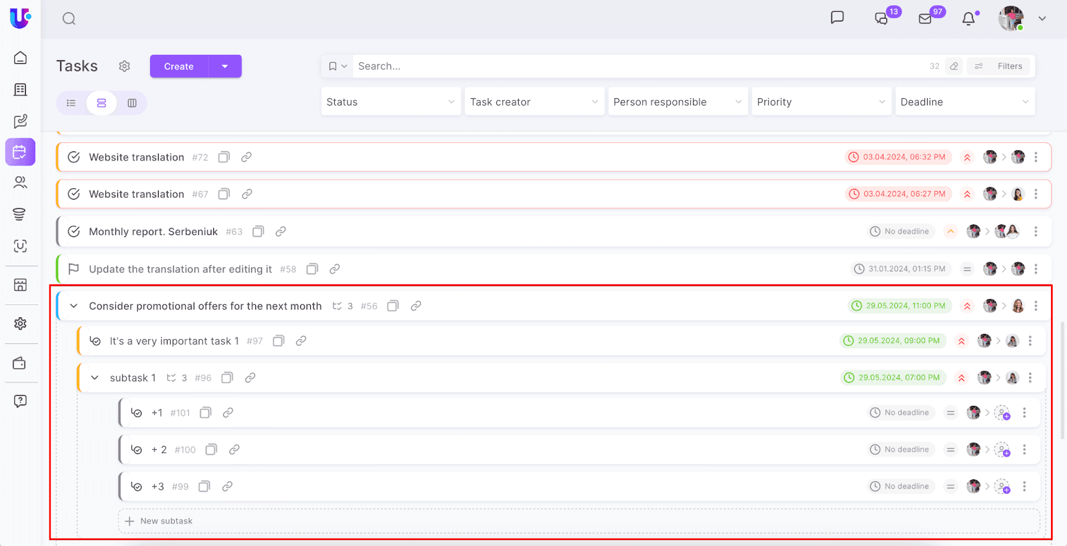Expand the Create button dropdown arrow

pos(225,66)
